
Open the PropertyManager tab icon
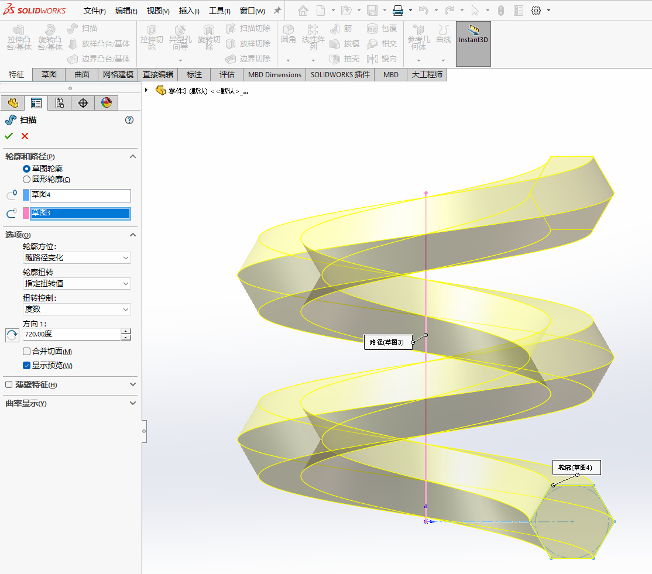[36, 103]
